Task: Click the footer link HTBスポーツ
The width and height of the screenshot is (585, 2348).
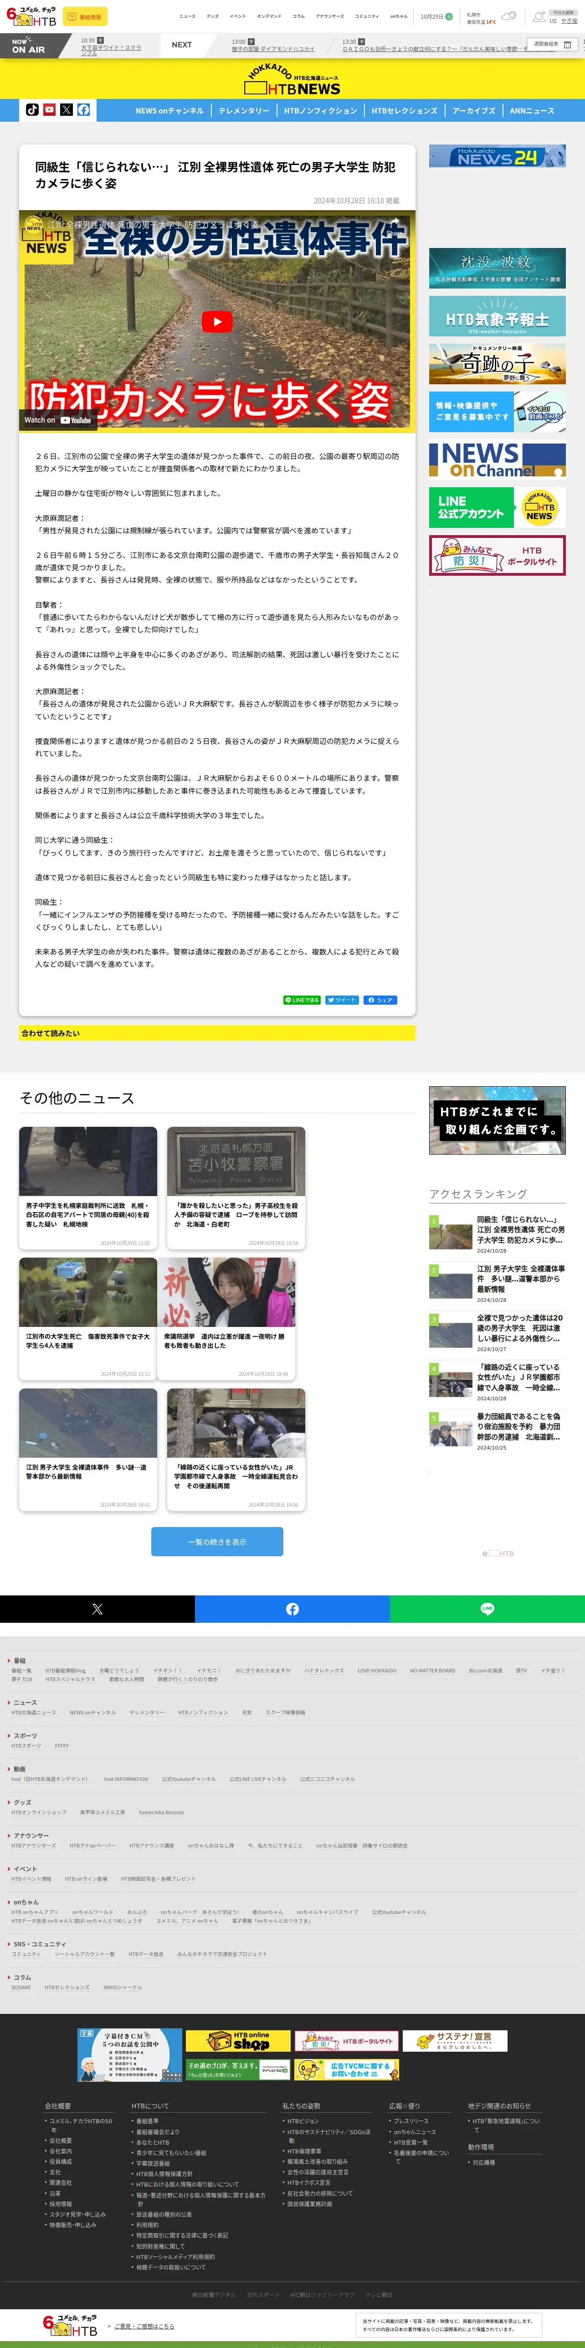Action: (x=26, y=1745)
